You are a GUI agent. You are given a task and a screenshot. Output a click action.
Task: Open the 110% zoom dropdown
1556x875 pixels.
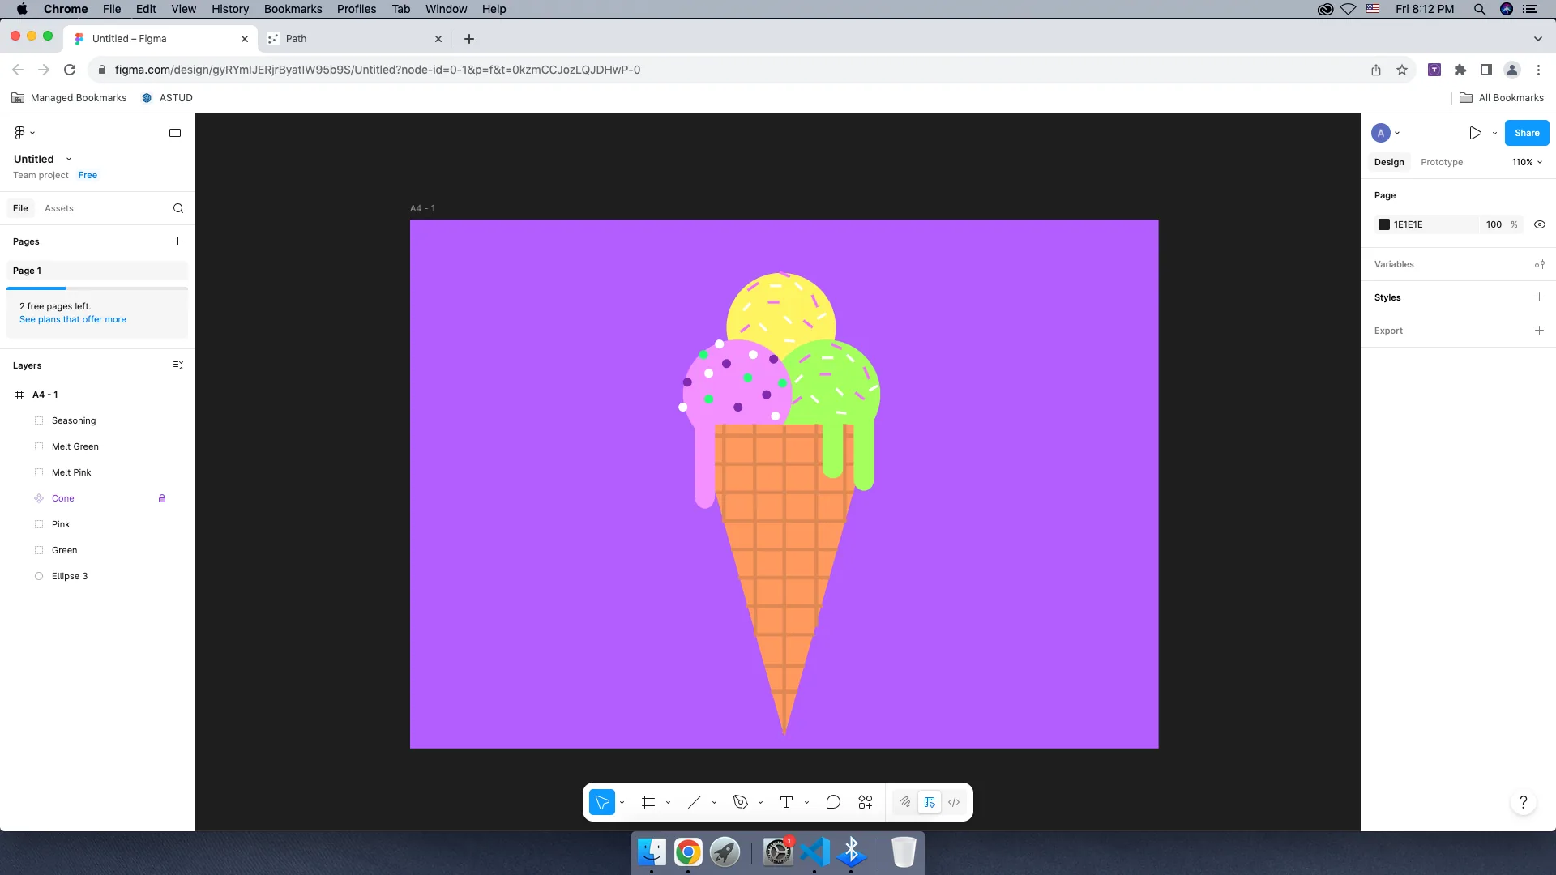(1528, 162)
